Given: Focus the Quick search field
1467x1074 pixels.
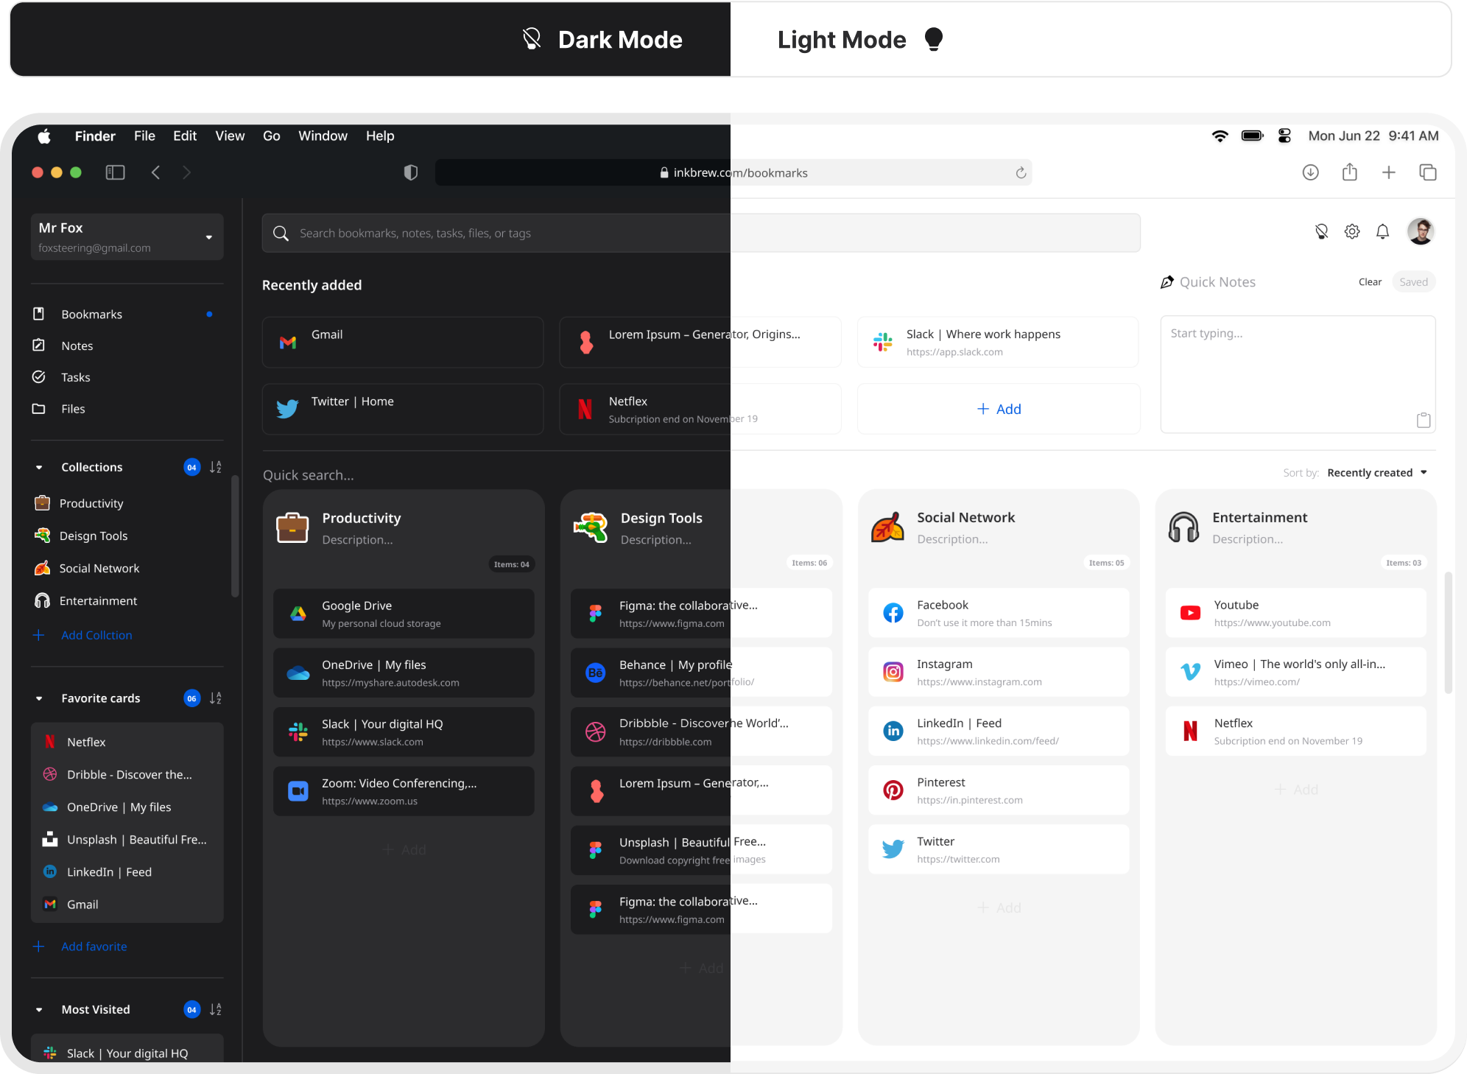Looking at the screenshot, I should [x=309, y=475].
